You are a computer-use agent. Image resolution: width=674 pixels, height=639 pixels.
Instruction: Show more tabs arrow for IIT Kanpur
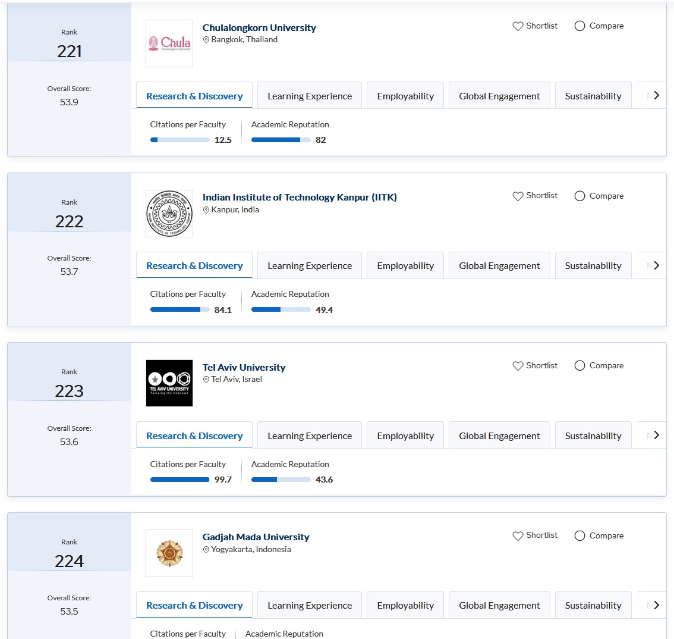pyautogui.click(x=656, y=265)
